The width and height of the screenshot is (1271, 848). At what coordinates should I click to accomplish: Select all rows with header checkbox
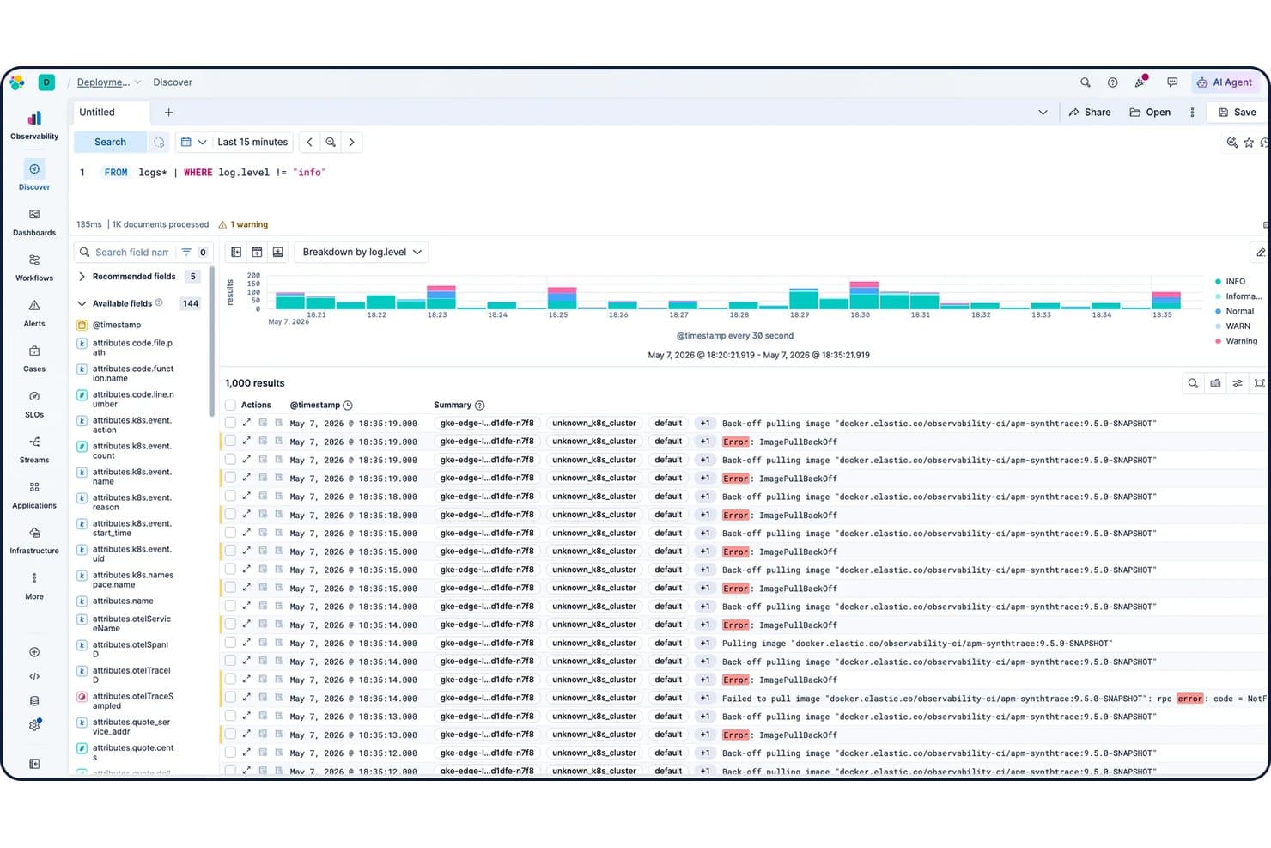(230, 405)
